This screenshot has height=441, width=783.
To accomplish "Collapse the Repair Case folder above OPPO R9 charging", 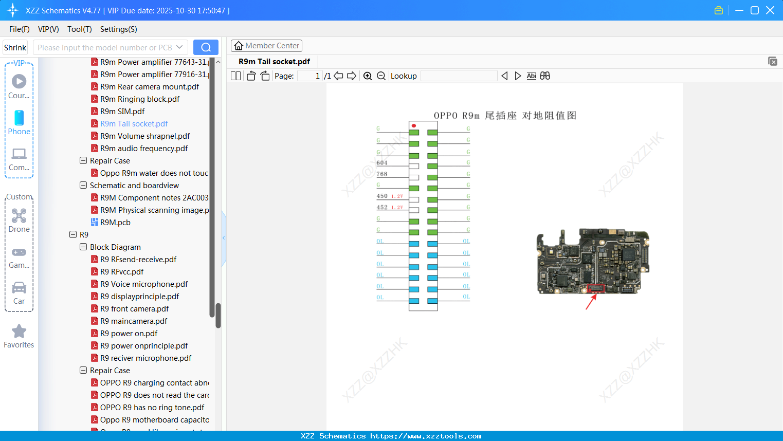I will coord(83,371).
